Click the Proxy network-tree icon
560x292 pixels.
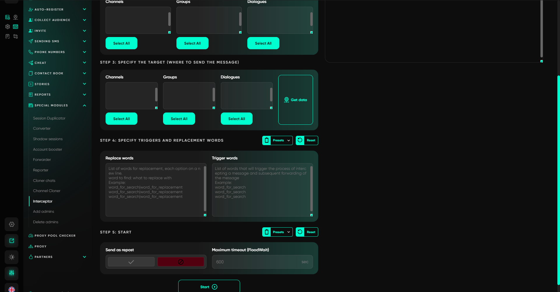[31, 247]
